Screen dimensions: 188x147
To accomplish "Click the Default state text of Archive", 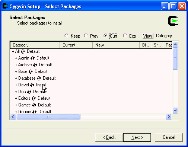I will (x=45, y=65).
